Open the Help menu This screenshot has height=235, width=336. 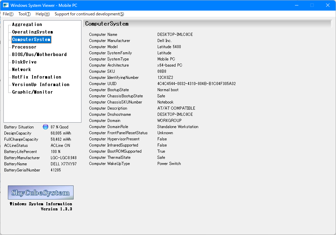(x=42, y=14)
